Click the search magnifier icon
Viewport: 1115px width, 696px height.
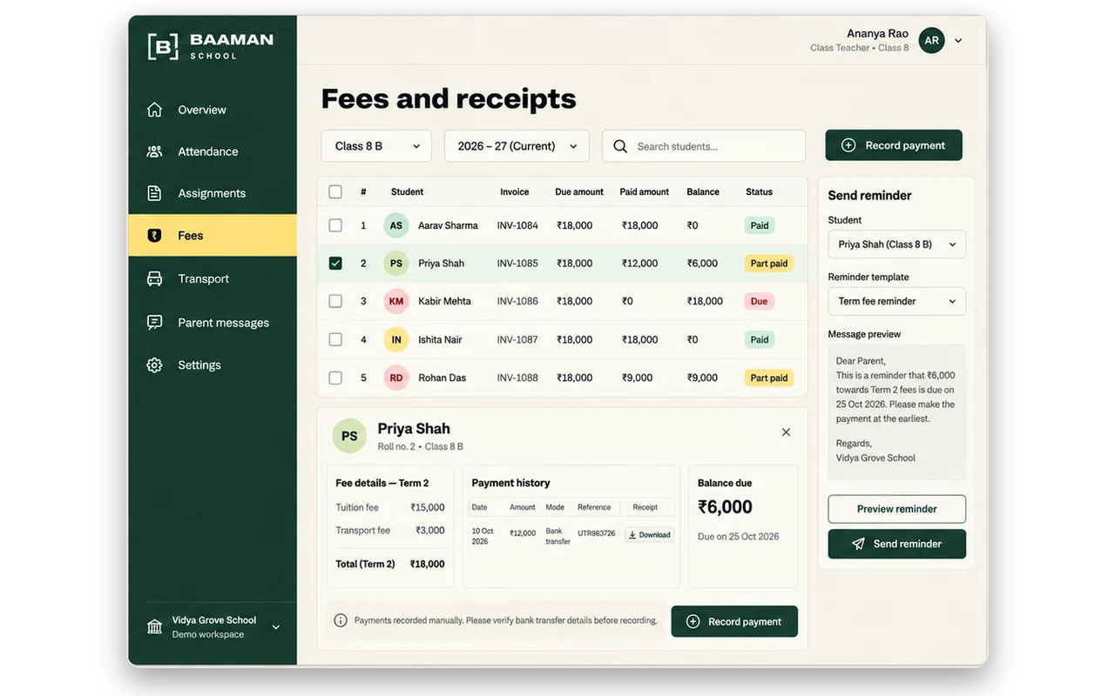click(620, 146)
